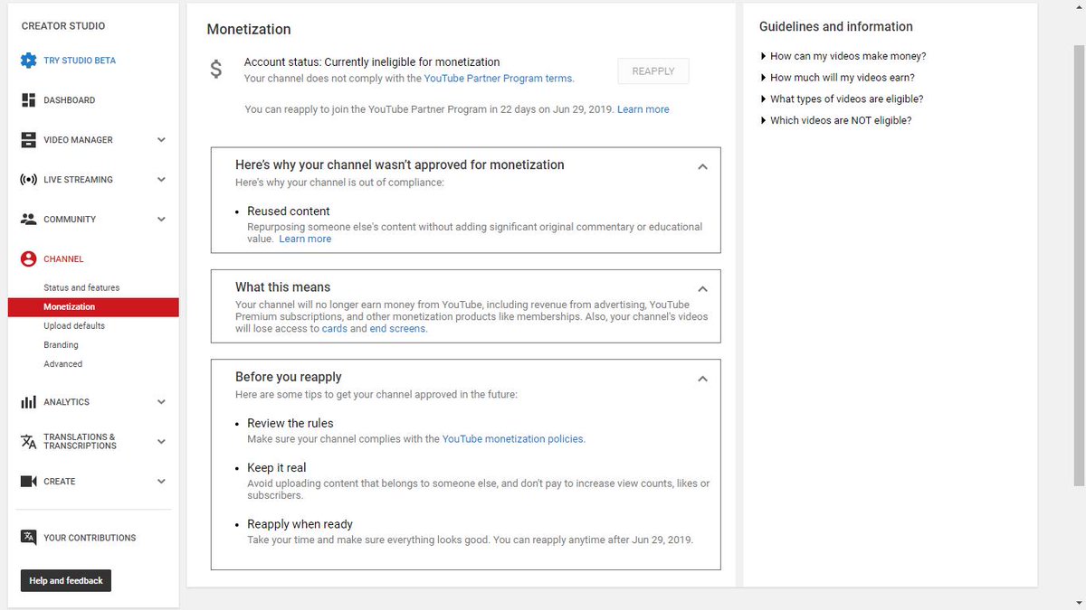Click the 'Keep it real' bullet heading
1086x610 pixels.
277,468
